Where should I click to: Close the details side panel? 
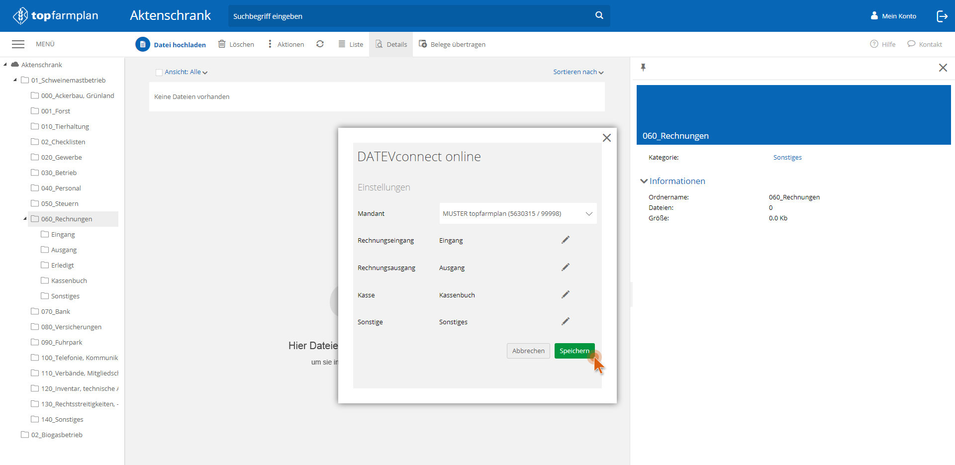(943, 68)
